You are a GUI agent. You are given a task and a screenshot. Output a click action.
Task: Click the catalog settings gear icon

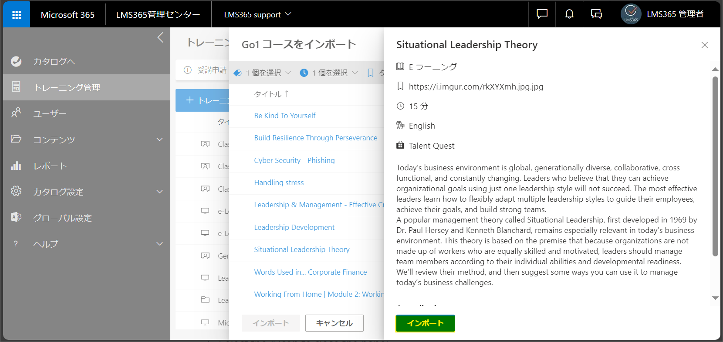point(16,191)
